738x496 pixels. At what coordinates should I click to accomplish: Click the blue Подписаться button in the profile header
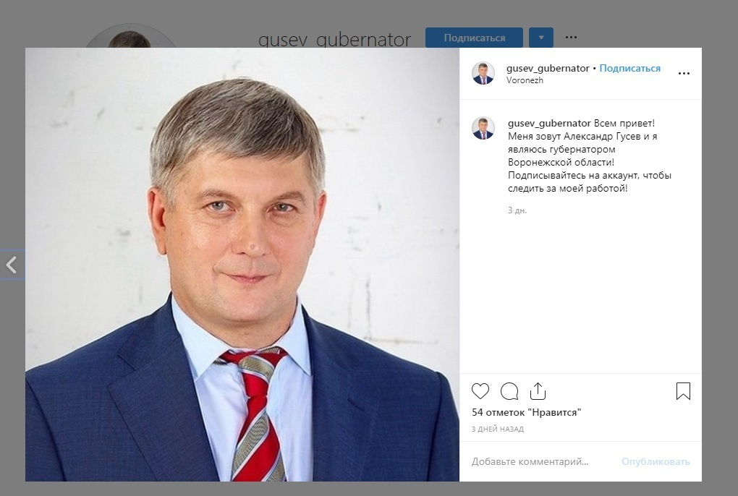474,38
